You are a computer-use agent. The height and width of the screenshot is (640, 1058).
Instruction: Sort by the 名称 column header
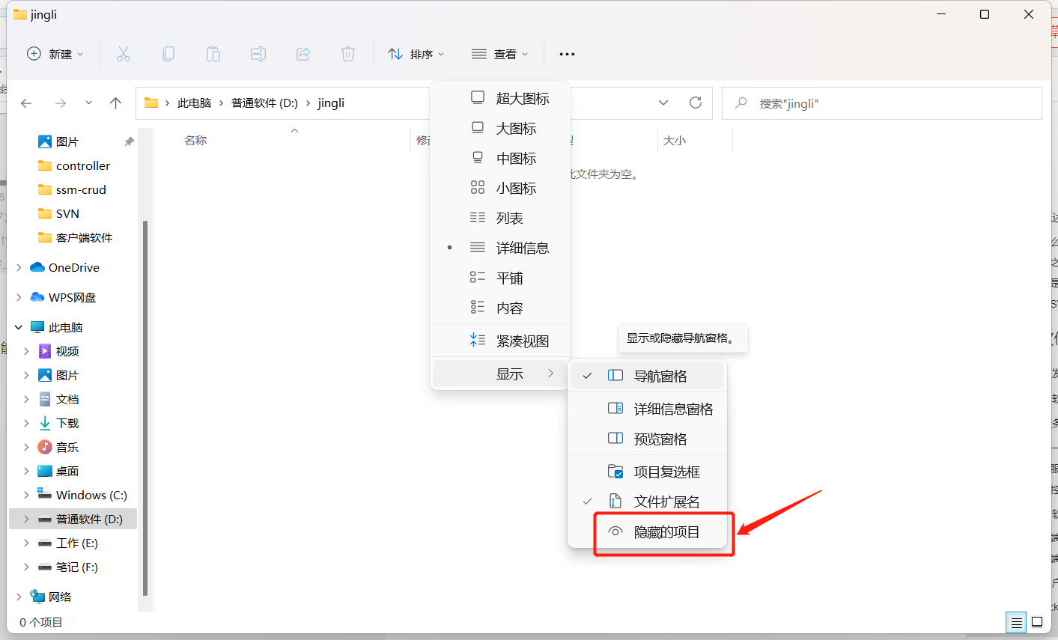coord(195,140)
